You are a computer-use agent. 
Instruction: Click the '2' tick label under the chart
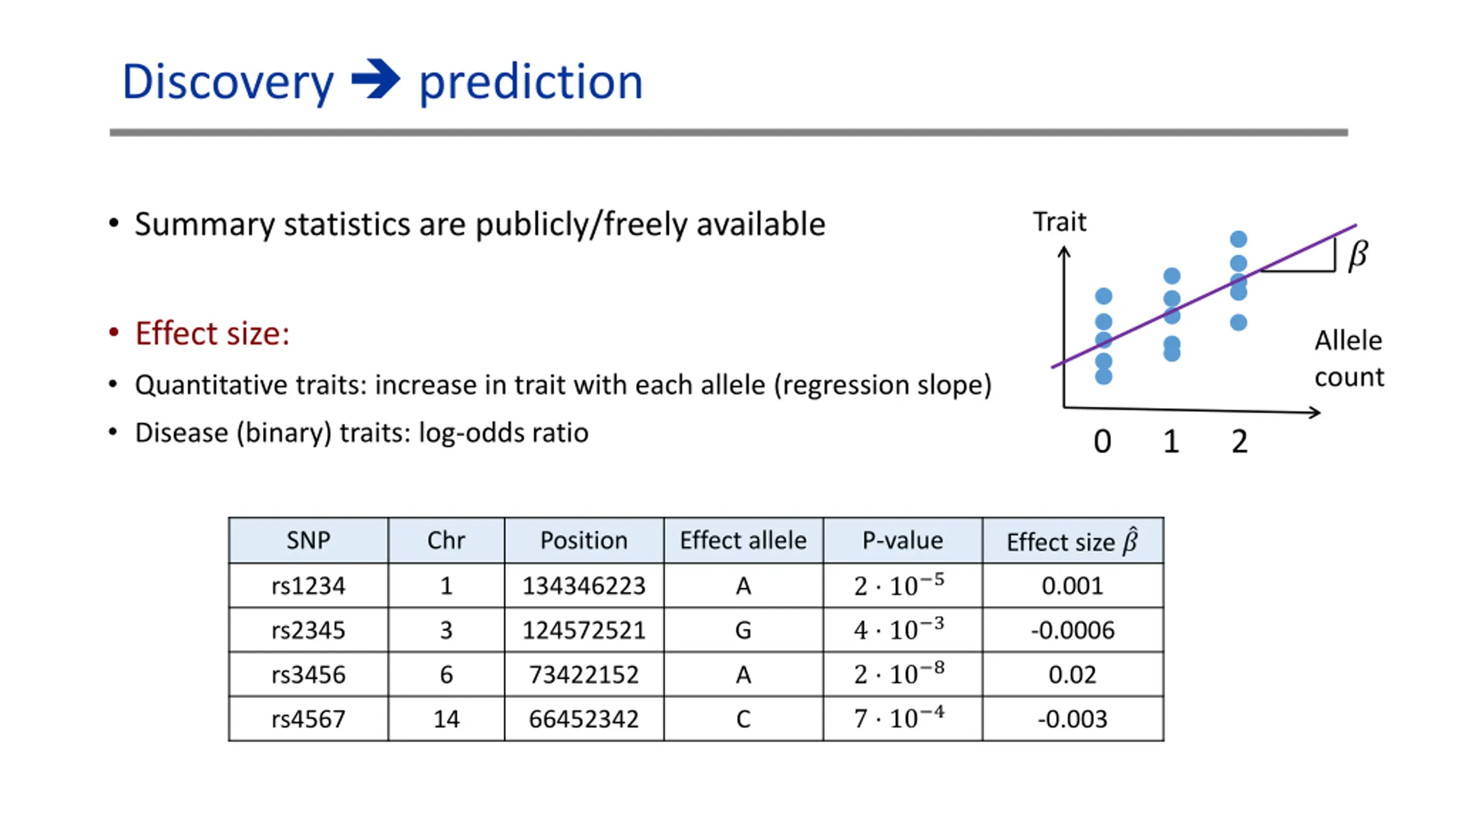pos(1239,441)
